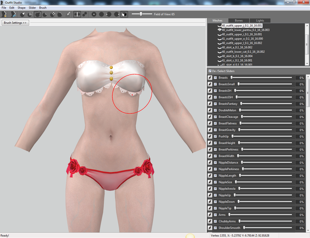
Task: Uncheck the BreastHeight slider checkbox
Action: pos(215,143)
